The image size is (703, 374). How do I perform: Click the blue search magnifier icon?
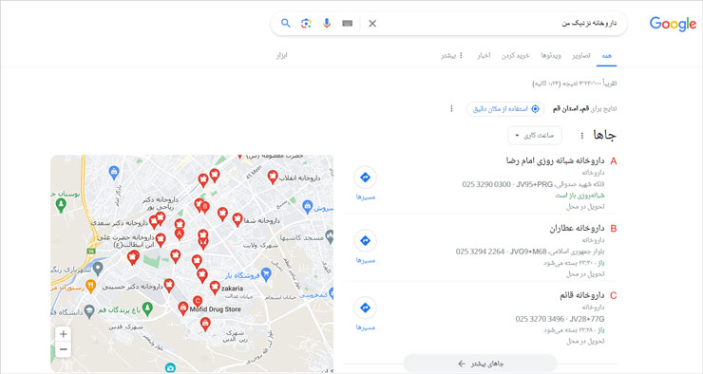point(285,24)
